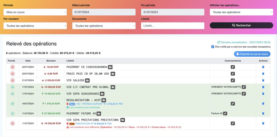
Task: Edit comment for FRAIS PAIE CB row
Action: pyautogui.click(x=233, y=74)
